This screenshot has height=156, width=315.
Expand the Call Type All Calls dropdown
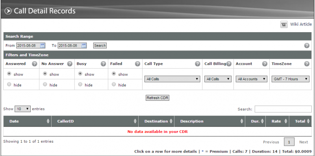coord(172,79)
